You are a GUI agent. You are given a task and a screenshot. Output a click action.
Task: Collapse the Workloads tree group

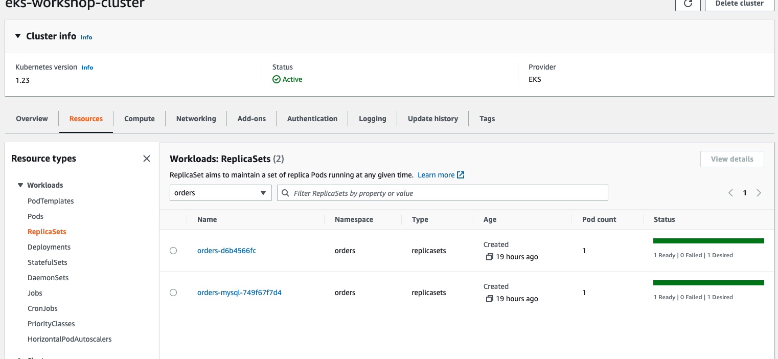(20, 185)
